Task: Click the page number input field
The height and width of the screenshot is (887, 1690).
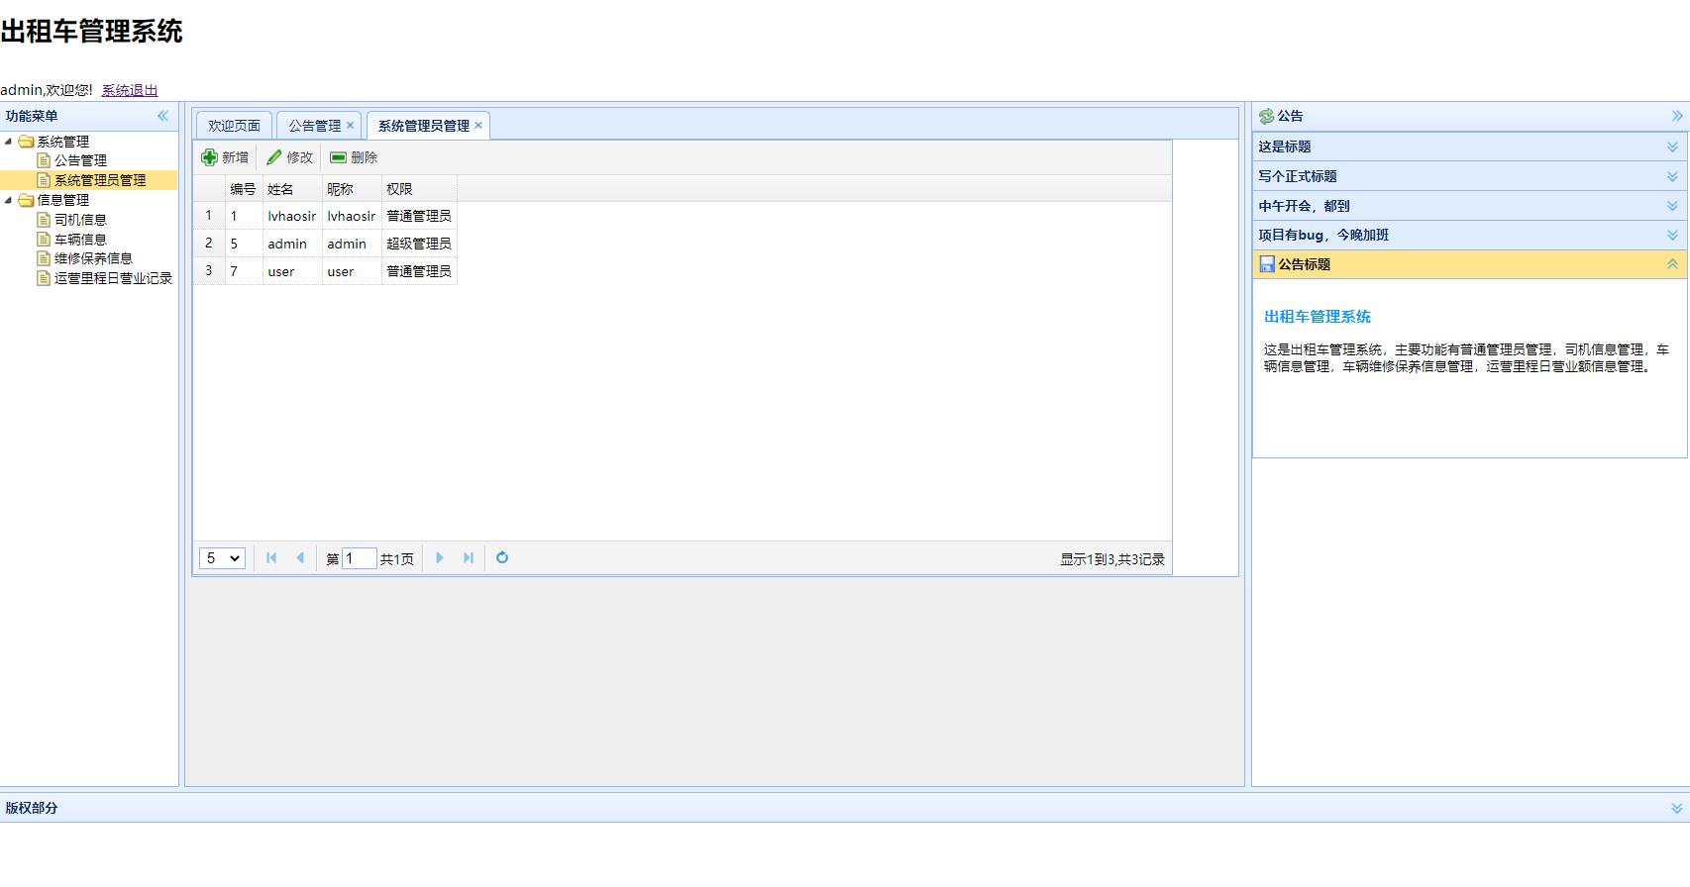Action: 360,558
